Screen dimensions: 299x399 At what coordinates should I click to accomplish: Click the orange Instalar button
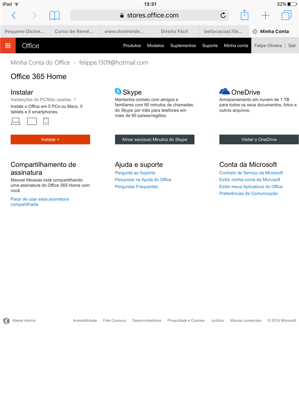[x=50, y=139]
